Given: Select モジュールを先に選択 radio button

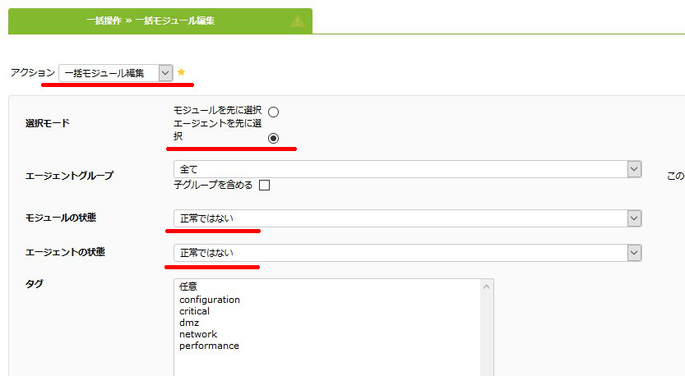Looking at the screenshot, I should click(274, 112).
